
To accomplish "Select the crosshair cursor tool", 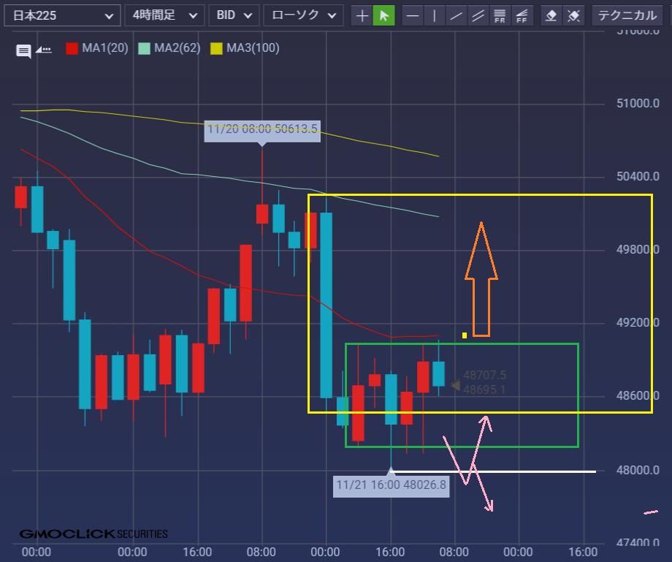I will click(x=362, y=15).
